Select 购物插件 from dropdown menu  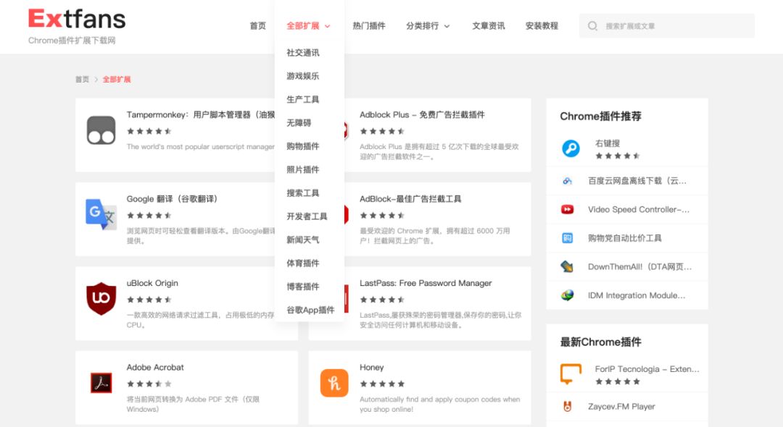tap(303, 146)
